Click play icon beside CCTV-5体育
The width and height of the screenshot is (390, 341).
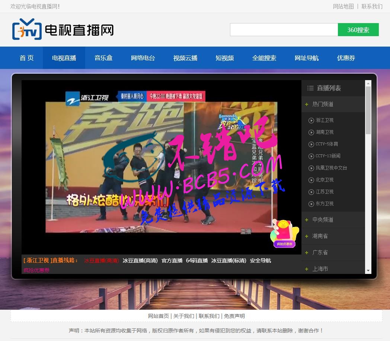click(311, 144)
